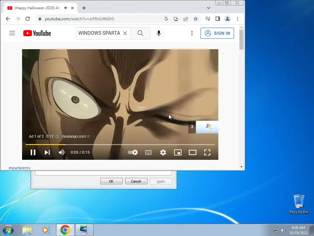Open File Explorer from taskbar
Viewport: 314px width, 236px height.
pyautogui.click(x=27, y=230)
